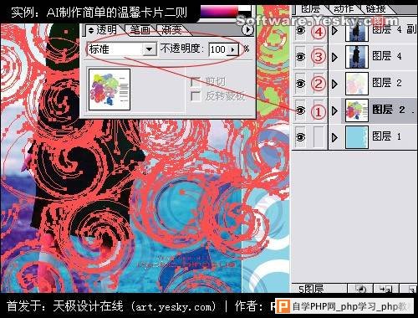Click circled number 1 lock box
Screen dimensions: 418x318
coord(319,111)
